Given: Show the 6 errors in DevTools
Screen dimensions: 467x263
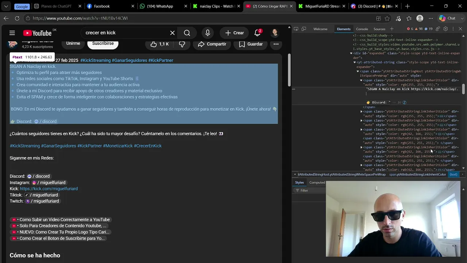Looking at the screenshot, I should [410, 29].
